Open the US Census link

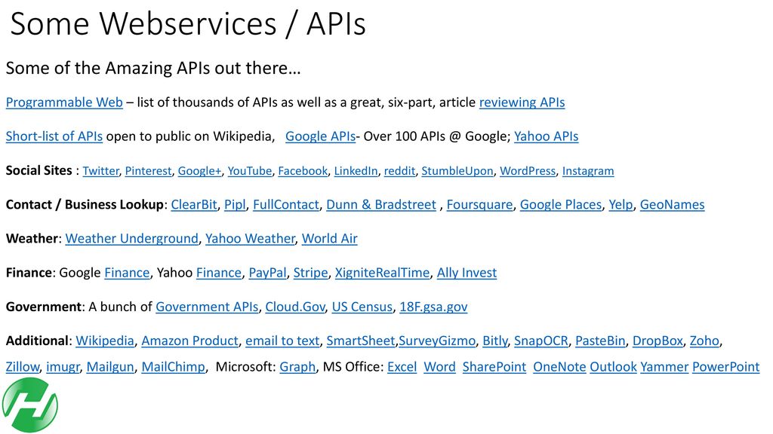pos(362,307)
